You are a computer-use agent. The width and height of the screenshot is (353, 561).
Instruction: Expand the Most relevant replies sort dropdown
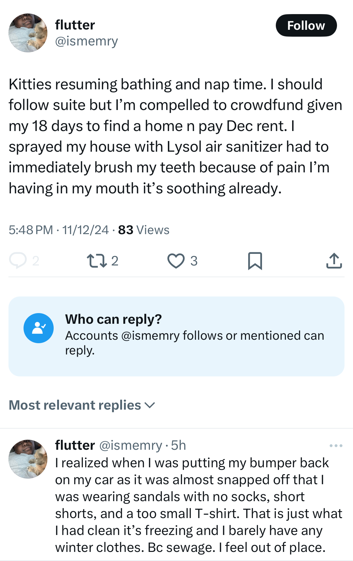(82, 405)
